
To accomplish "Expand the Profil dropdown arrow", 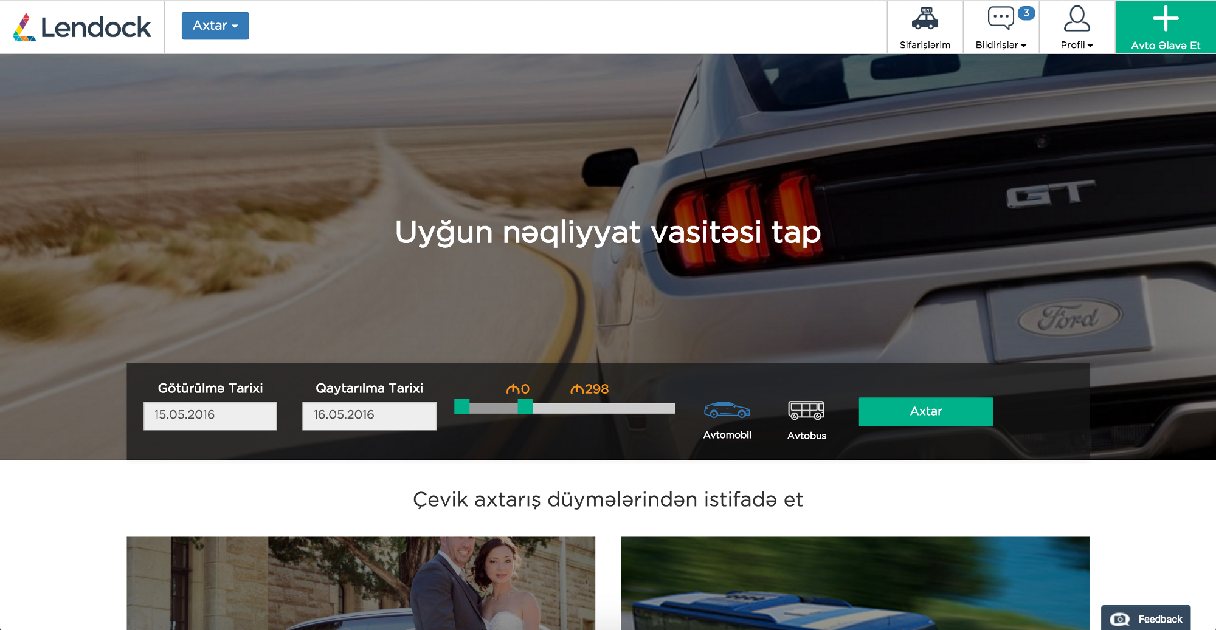I will [1090, 46].
